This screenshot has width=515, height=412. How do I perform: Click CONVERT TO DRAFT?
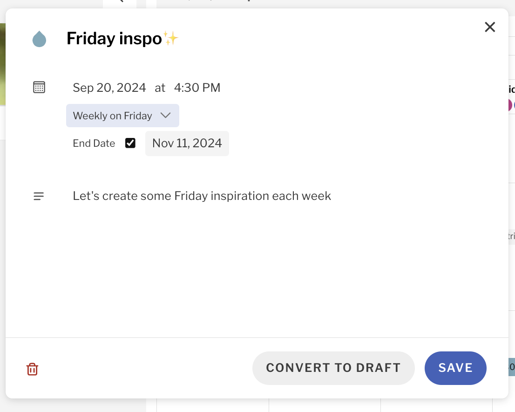333,368
